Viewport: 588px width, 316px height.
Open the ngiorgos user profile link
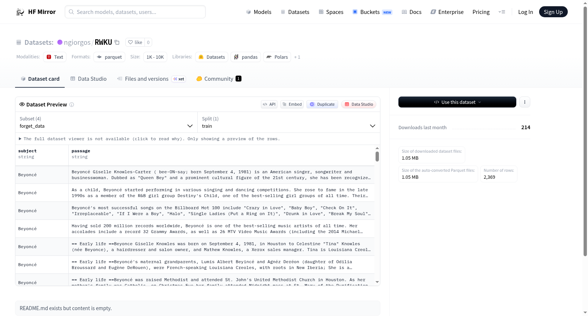(77, 42)
